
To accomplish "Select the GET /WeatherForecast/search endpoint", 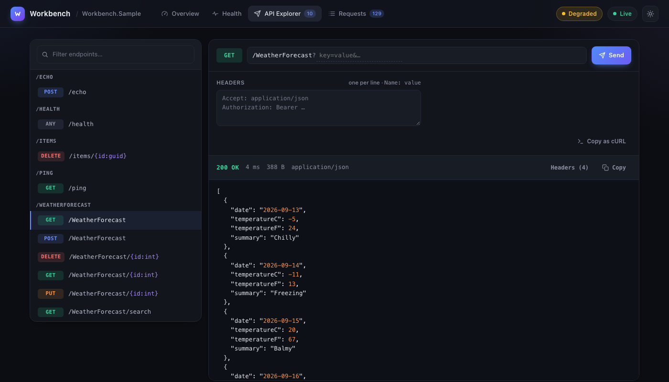I will [116, 312].
